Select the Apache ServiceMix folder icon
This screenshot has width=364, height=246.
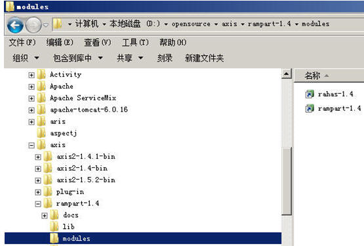tap(41, 98)
